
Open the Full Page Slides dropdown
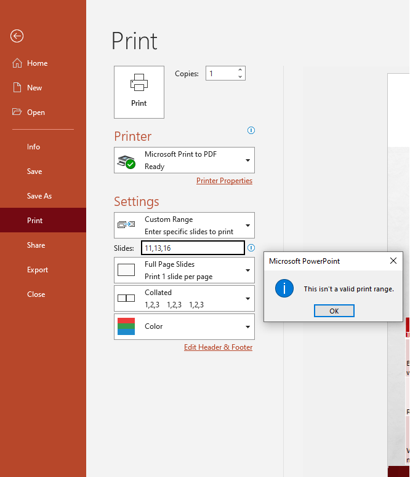(x=184, y=270)
